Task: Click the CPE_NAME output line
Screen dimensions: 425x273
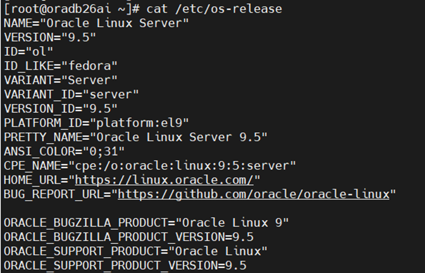Action: [150, 166]
